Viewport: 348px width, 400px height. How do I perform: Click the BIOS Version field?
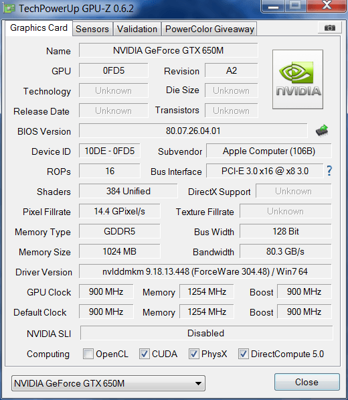pos(193,131)
